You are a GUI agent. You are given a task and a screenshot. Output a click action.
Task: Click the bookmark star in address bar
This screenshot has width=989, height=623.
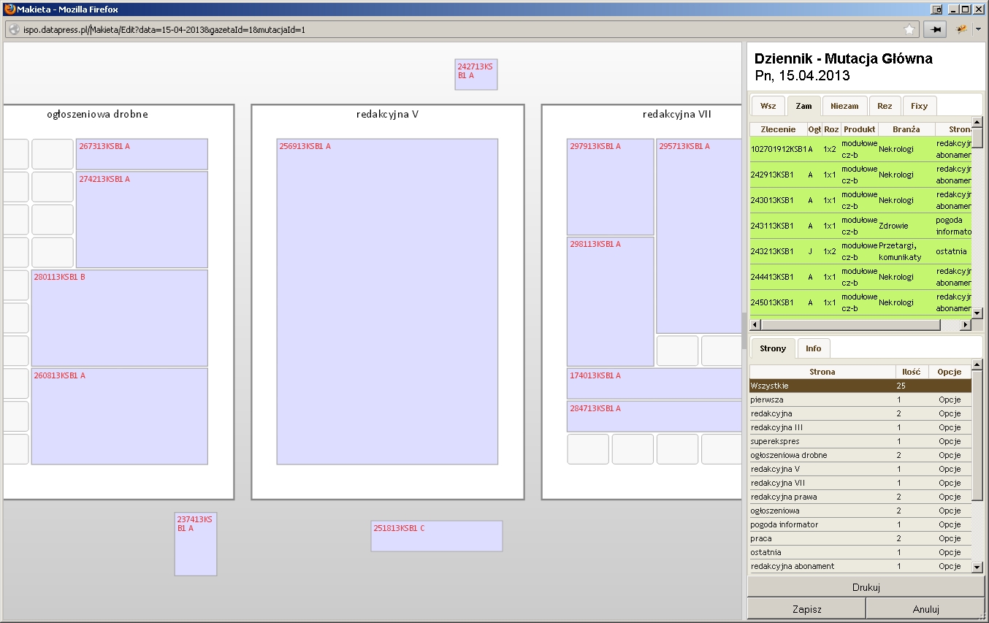(x=909, y=30)
